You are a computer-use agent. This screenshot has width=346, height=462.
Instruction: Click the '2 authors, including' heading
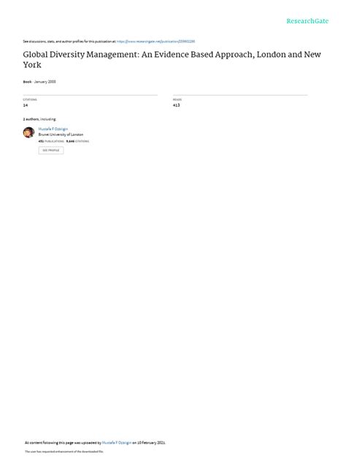pyautogui.click(x=39, y=119)
